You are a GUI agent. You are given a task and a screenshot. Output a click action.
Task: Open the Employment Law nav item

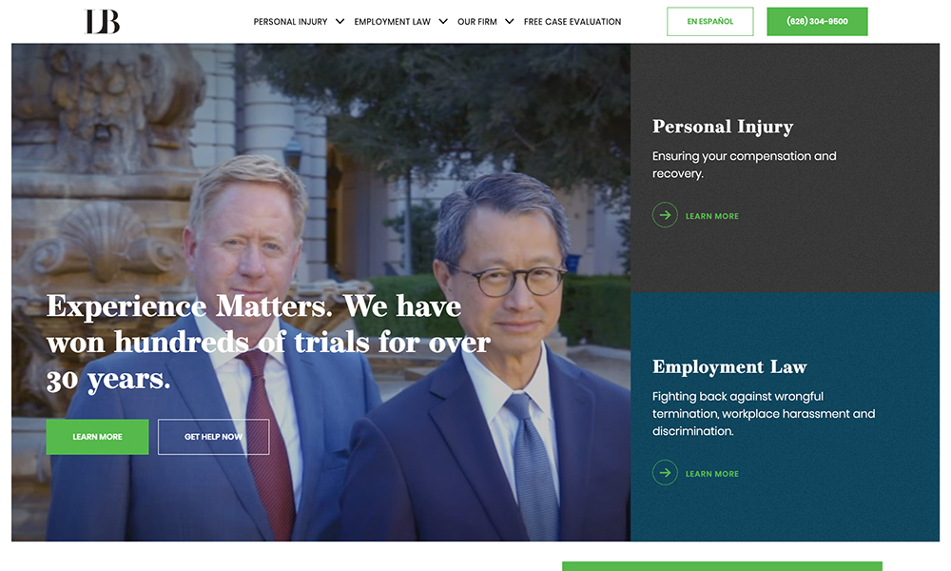coord(393,21)
